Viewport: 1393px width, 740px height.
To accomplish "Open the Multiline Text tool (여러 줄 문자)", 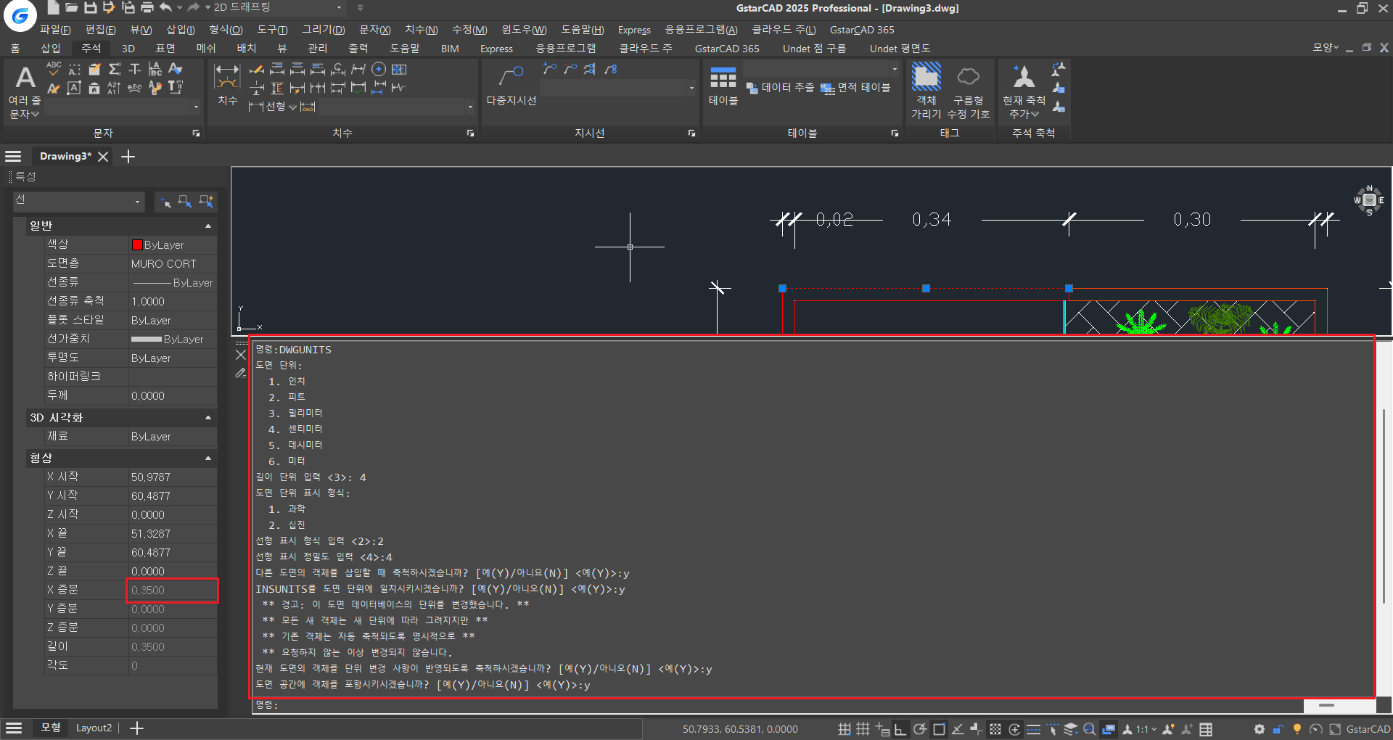I will coord(25,91).
